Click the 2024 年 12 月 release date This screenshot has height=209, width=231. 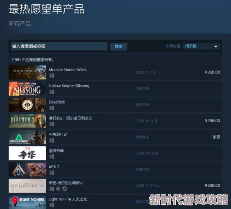[148, 153]
